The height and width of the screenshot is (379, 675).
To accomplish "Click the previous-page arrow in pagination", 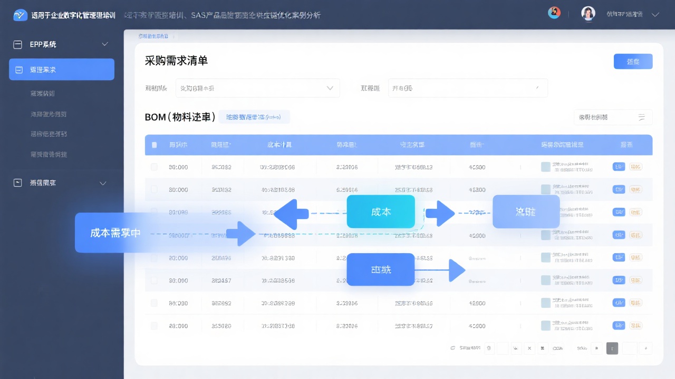I will 596,348.
